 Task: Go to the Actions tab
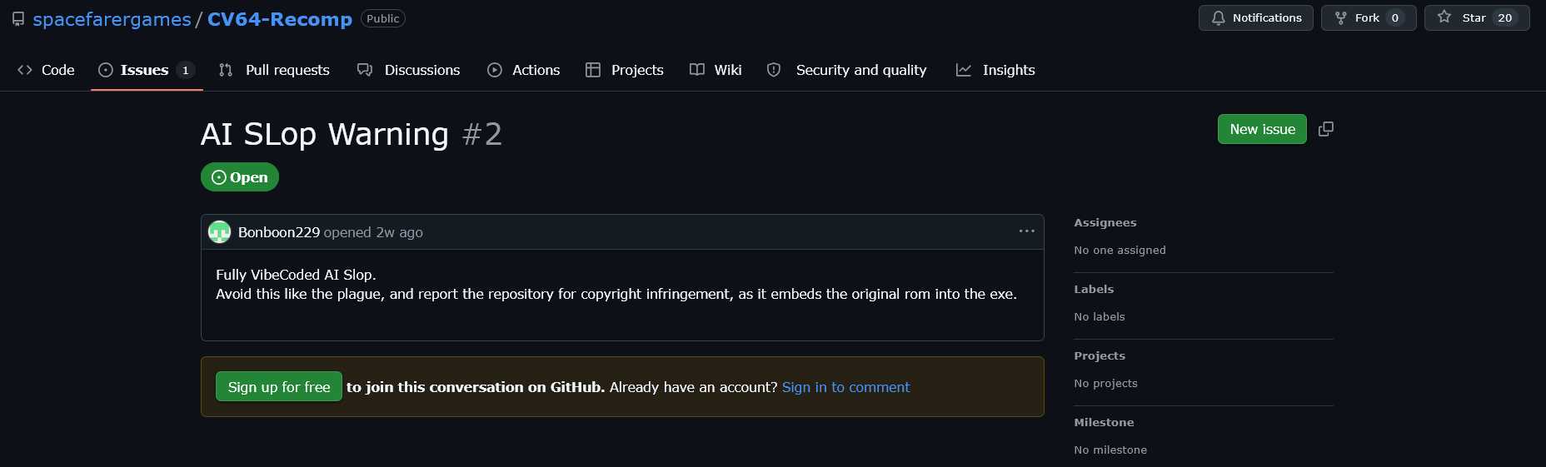[524, 70]
